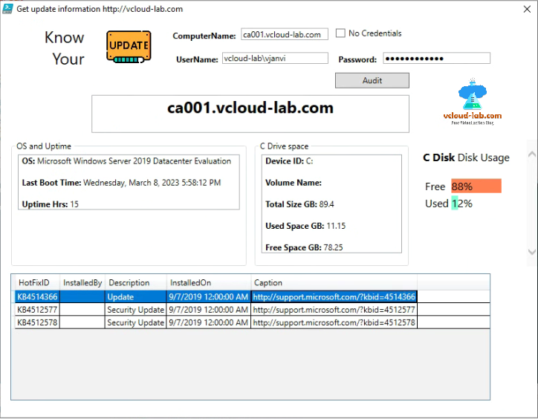Screen dimensions: 538x419
Task: Click the HotFixID column header
Action: click(x=37, y=283)
